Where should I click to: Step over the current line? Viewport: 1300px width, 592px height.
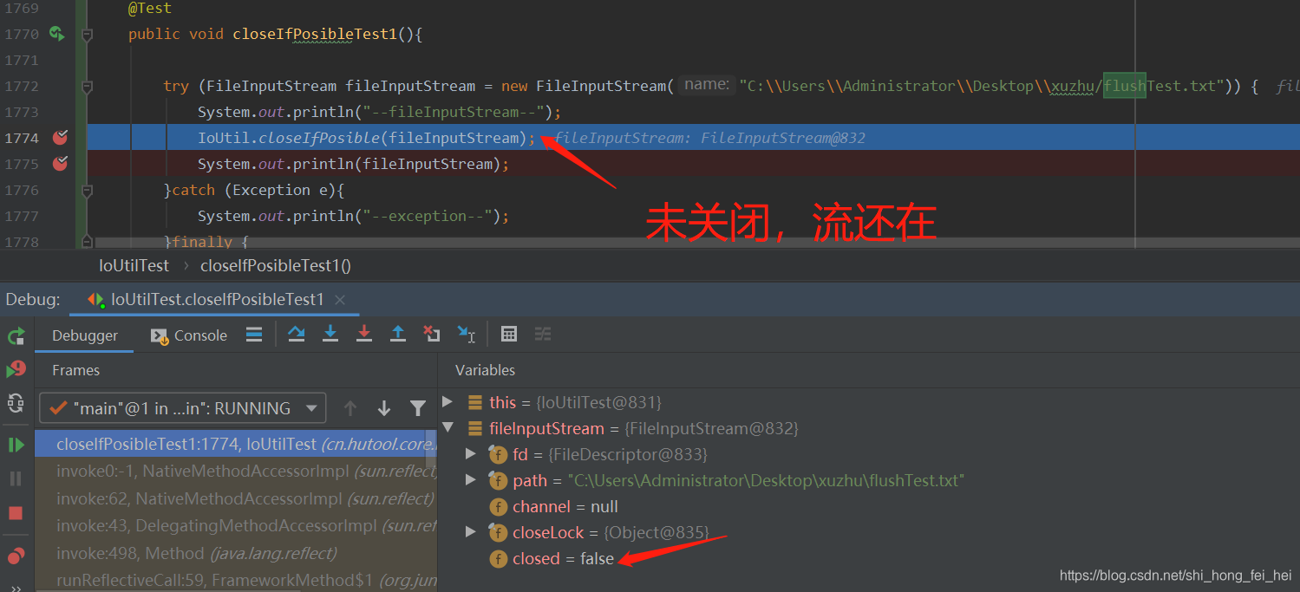point(297,334)
